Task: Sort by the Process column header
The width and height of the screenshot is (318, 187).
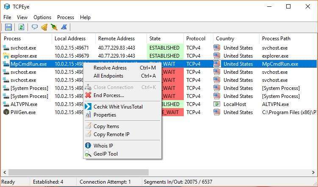Action: [x=26, y=39]
